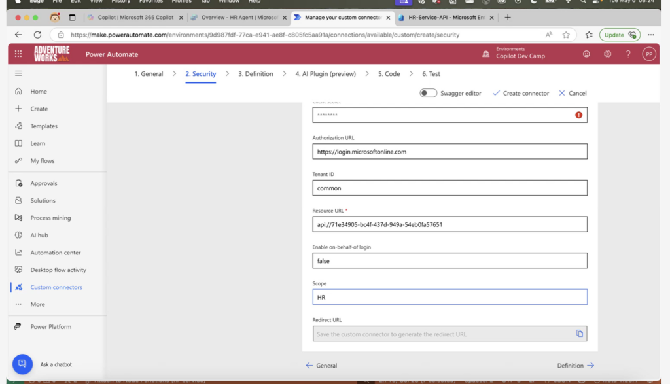Click the feedback smiley icon
The image size is (670, 384).
(x=586, y=54)
